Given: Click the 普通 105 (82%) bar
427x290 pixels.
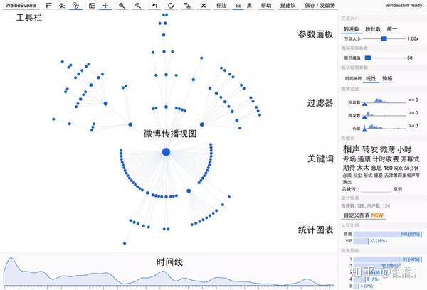Looking at the screenshot, I should [388, 234].
